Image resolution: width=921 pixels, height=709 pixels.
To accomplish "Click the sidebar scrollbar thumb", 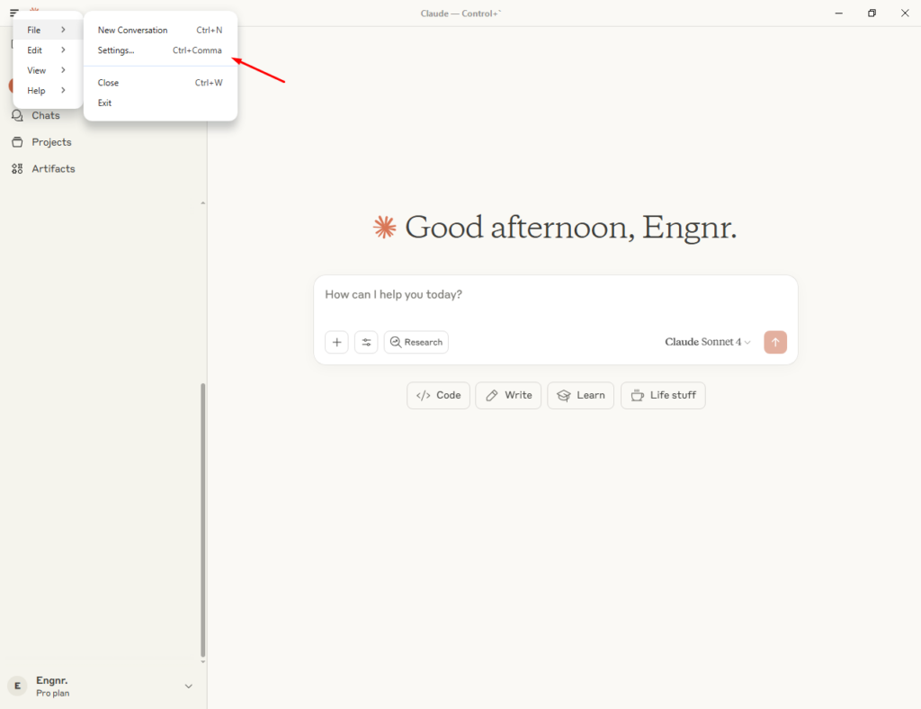I will point(202,520).
